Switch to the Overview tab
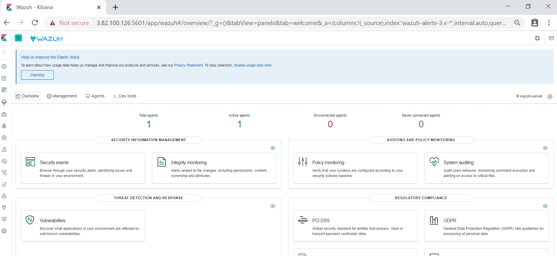 pyautogui.click(x=27, y=96)
